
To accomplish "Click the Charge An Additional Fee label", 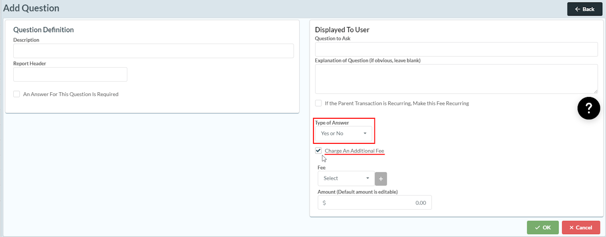I will pyautogui.click(x=354, y=151).
